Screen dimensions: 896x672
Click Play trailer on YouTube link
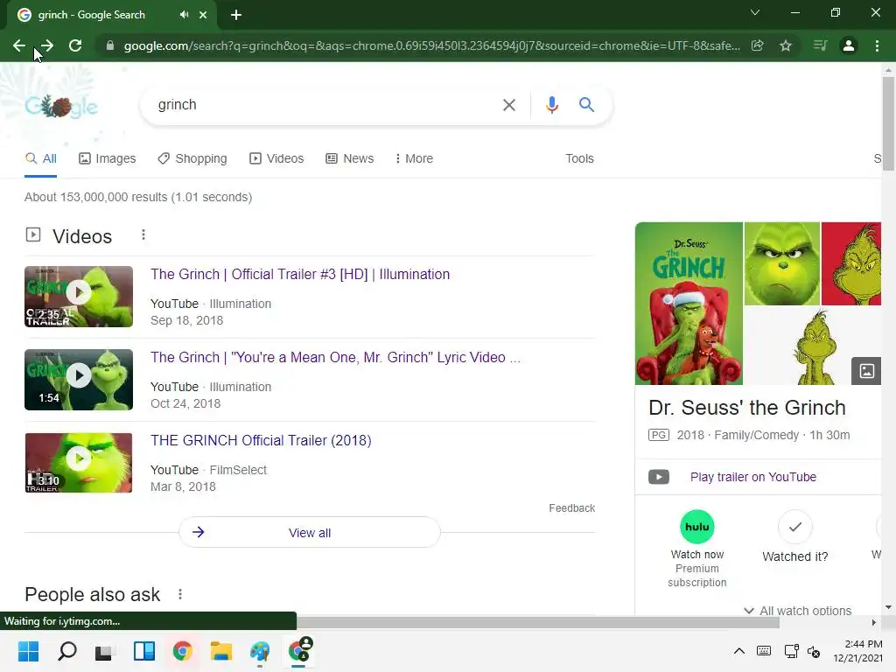[753, 477]
